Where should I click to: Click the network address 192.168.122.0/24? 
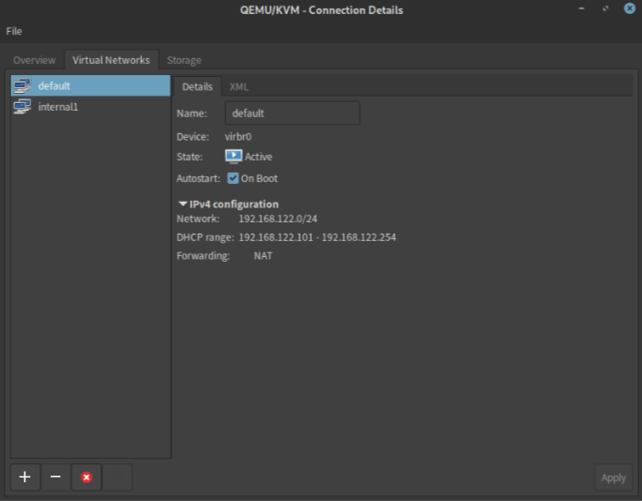click(x=278, y=219)
